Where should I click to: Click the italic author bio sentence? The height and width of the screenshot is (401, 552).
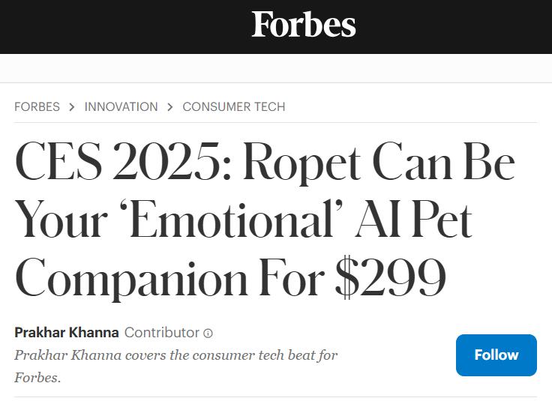[176, 367]
